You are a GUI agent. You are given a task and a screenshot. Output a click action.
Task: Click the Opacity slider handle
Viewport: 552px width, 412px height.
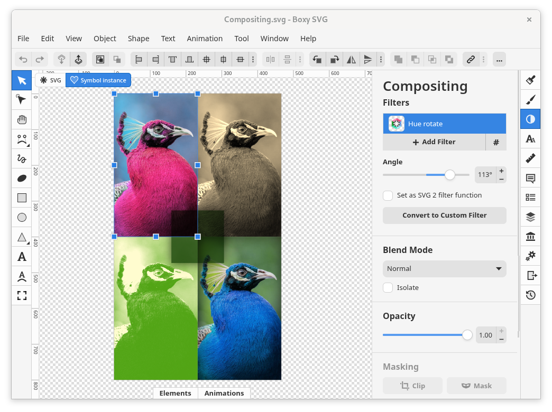point(467,335)
